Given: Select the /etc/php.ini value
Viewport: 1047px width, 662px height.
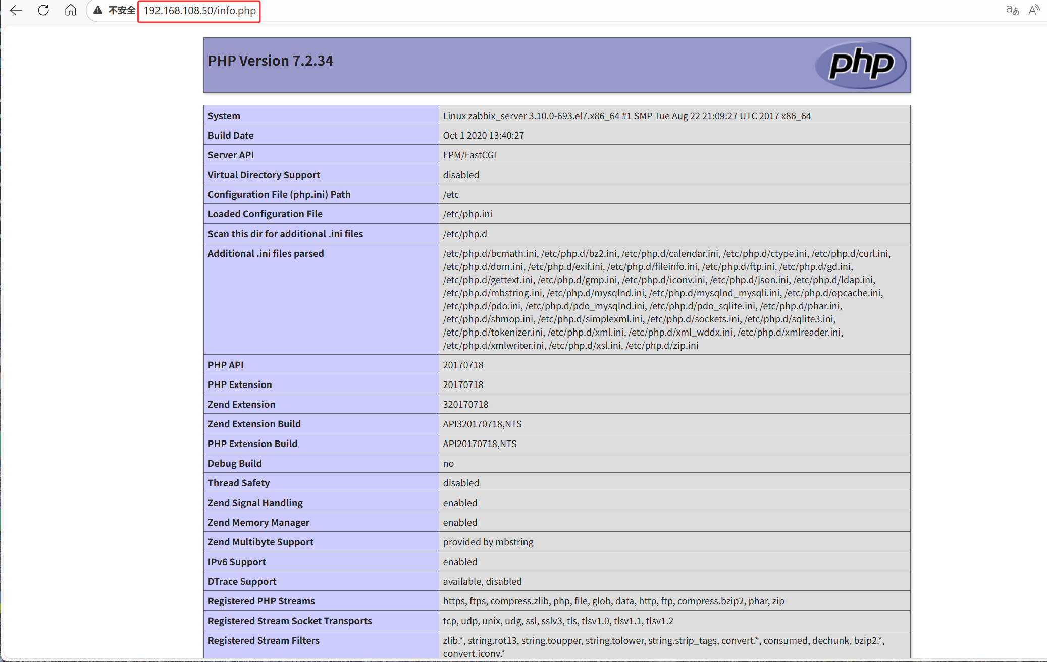Looking at the screenshot, I should [467, 214].
